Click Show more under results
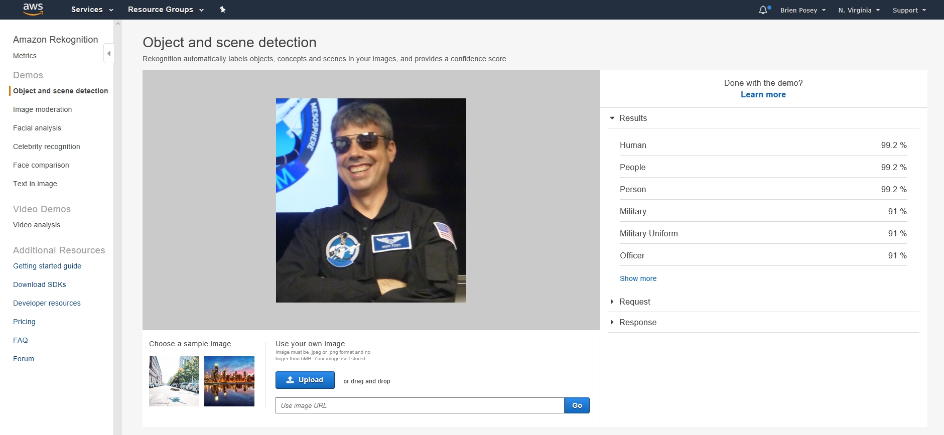This screenshot has width=944, height=435. pyautogui.click(x=638, y=278)
